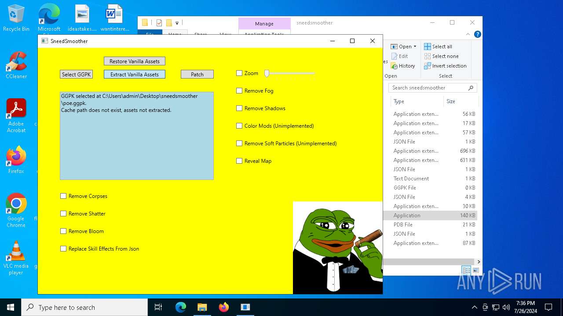Screen dimensions: 563x316
Task: Open the Windows Start menu
Action: click(11, 307)
